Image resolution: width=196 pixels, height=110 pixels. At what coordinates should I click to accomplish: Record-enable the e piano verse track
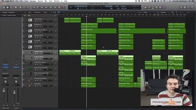pyautogui.click(x=40, y=53)
